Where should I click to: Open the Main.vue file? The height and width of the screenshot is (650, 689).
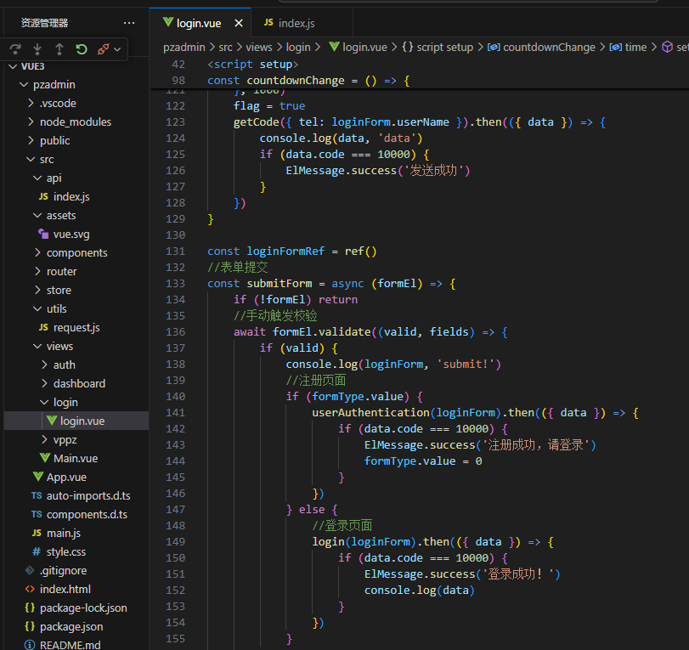76,458
